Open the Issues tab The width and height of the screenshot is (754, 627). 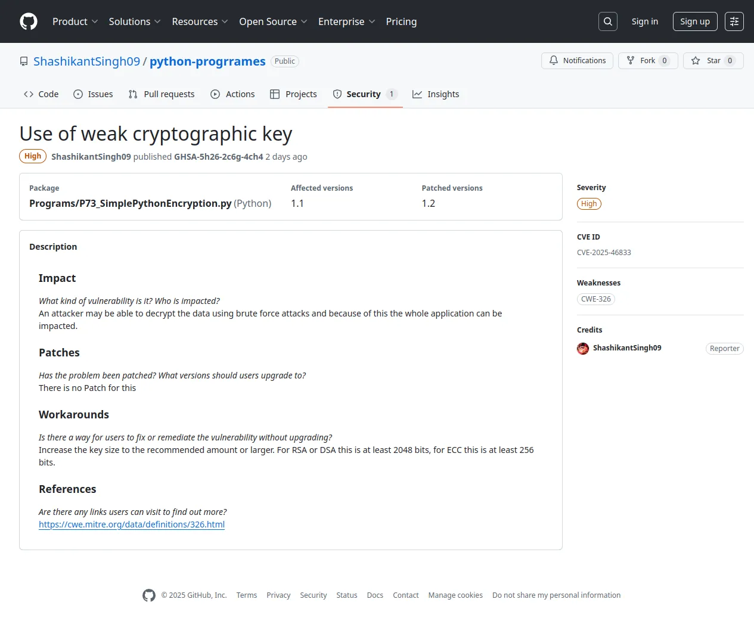click(93, 94)
